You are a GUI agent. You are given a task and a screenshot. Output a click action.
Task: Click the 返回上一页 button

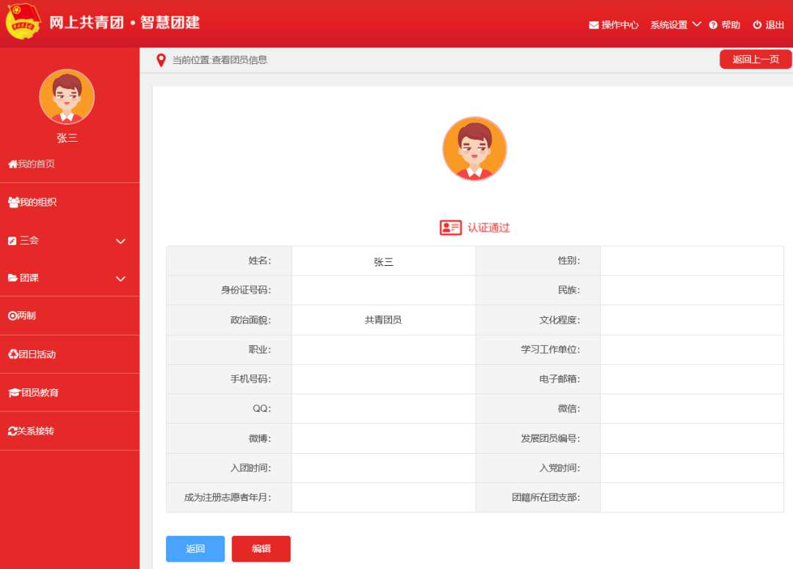click(755, 59)
